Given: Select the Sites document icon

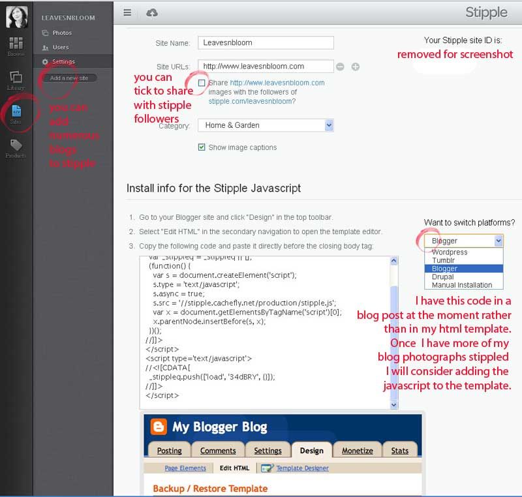Looking at the screenshot, I should tap(16, 111).
